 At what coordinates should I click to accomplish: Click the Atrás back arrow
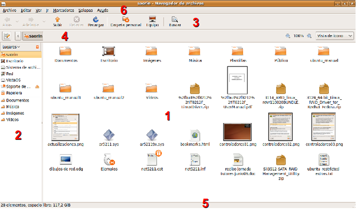coord(7,22)
